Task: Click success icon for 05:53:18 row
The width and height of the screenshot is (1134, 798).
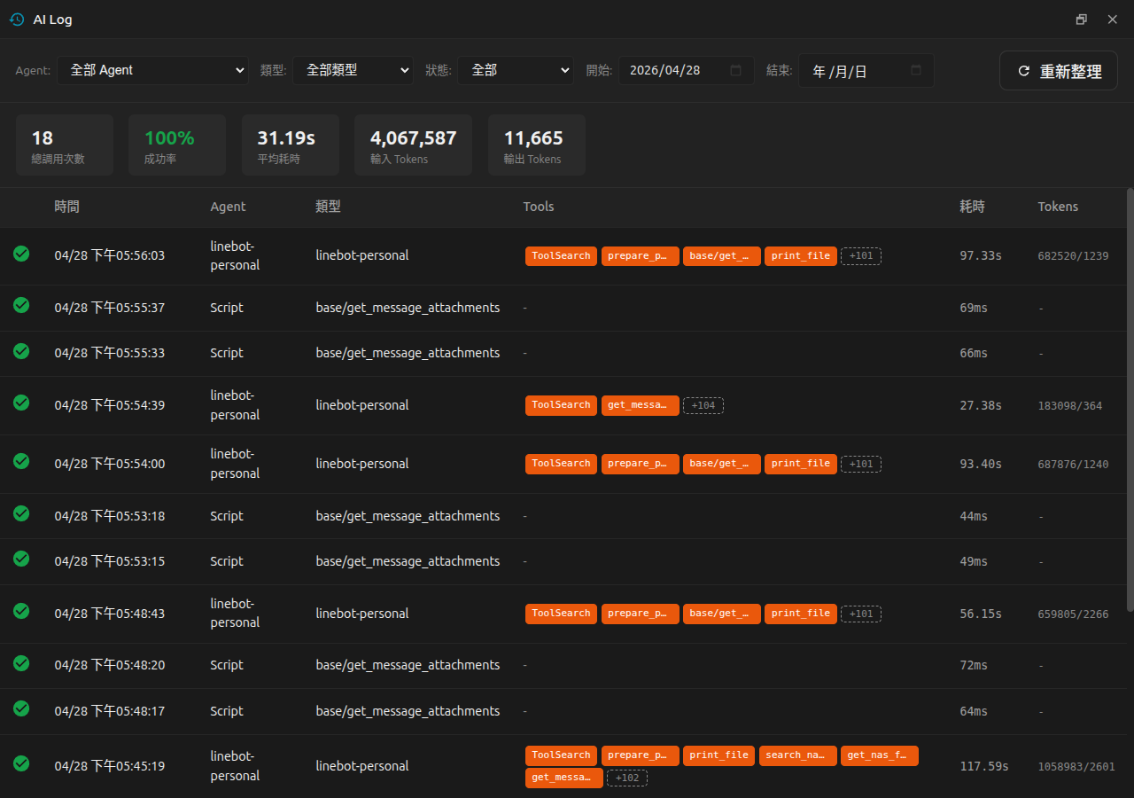Action: tap(21, 513)
